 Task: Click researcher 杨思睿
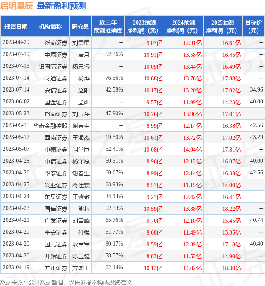click(81, 67)
